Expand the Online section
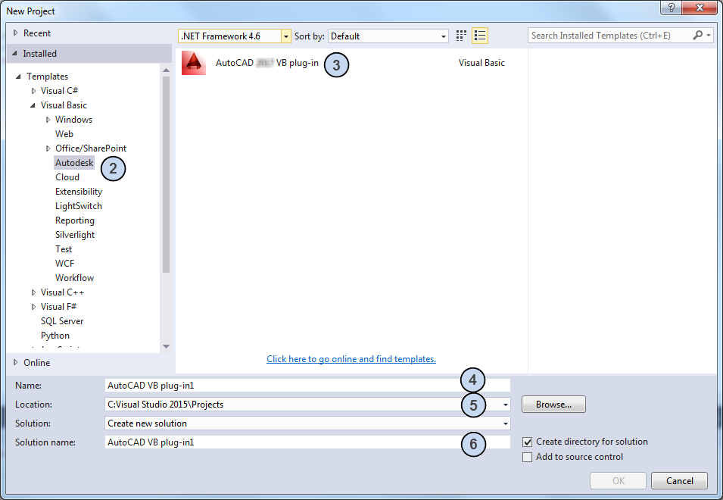 click(x=15, y=363)
